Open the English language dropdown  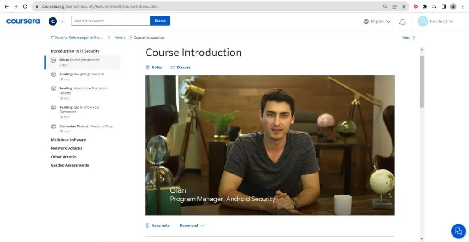[x=381, y=21]
